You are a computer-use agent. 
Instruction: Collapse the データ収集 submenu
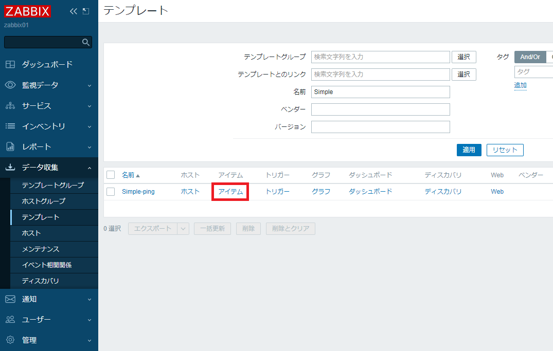[x=91, y=167]
